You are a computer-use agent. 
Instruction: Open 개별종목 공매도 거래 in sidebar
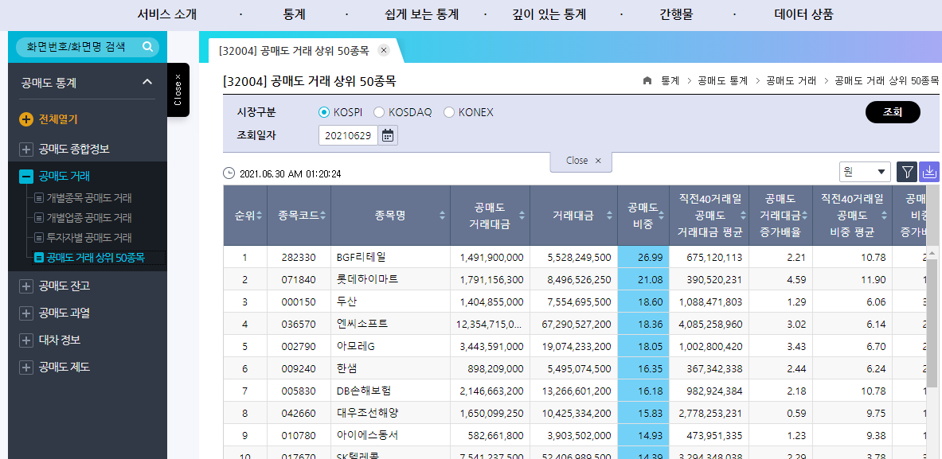click(x=89, y=198)
